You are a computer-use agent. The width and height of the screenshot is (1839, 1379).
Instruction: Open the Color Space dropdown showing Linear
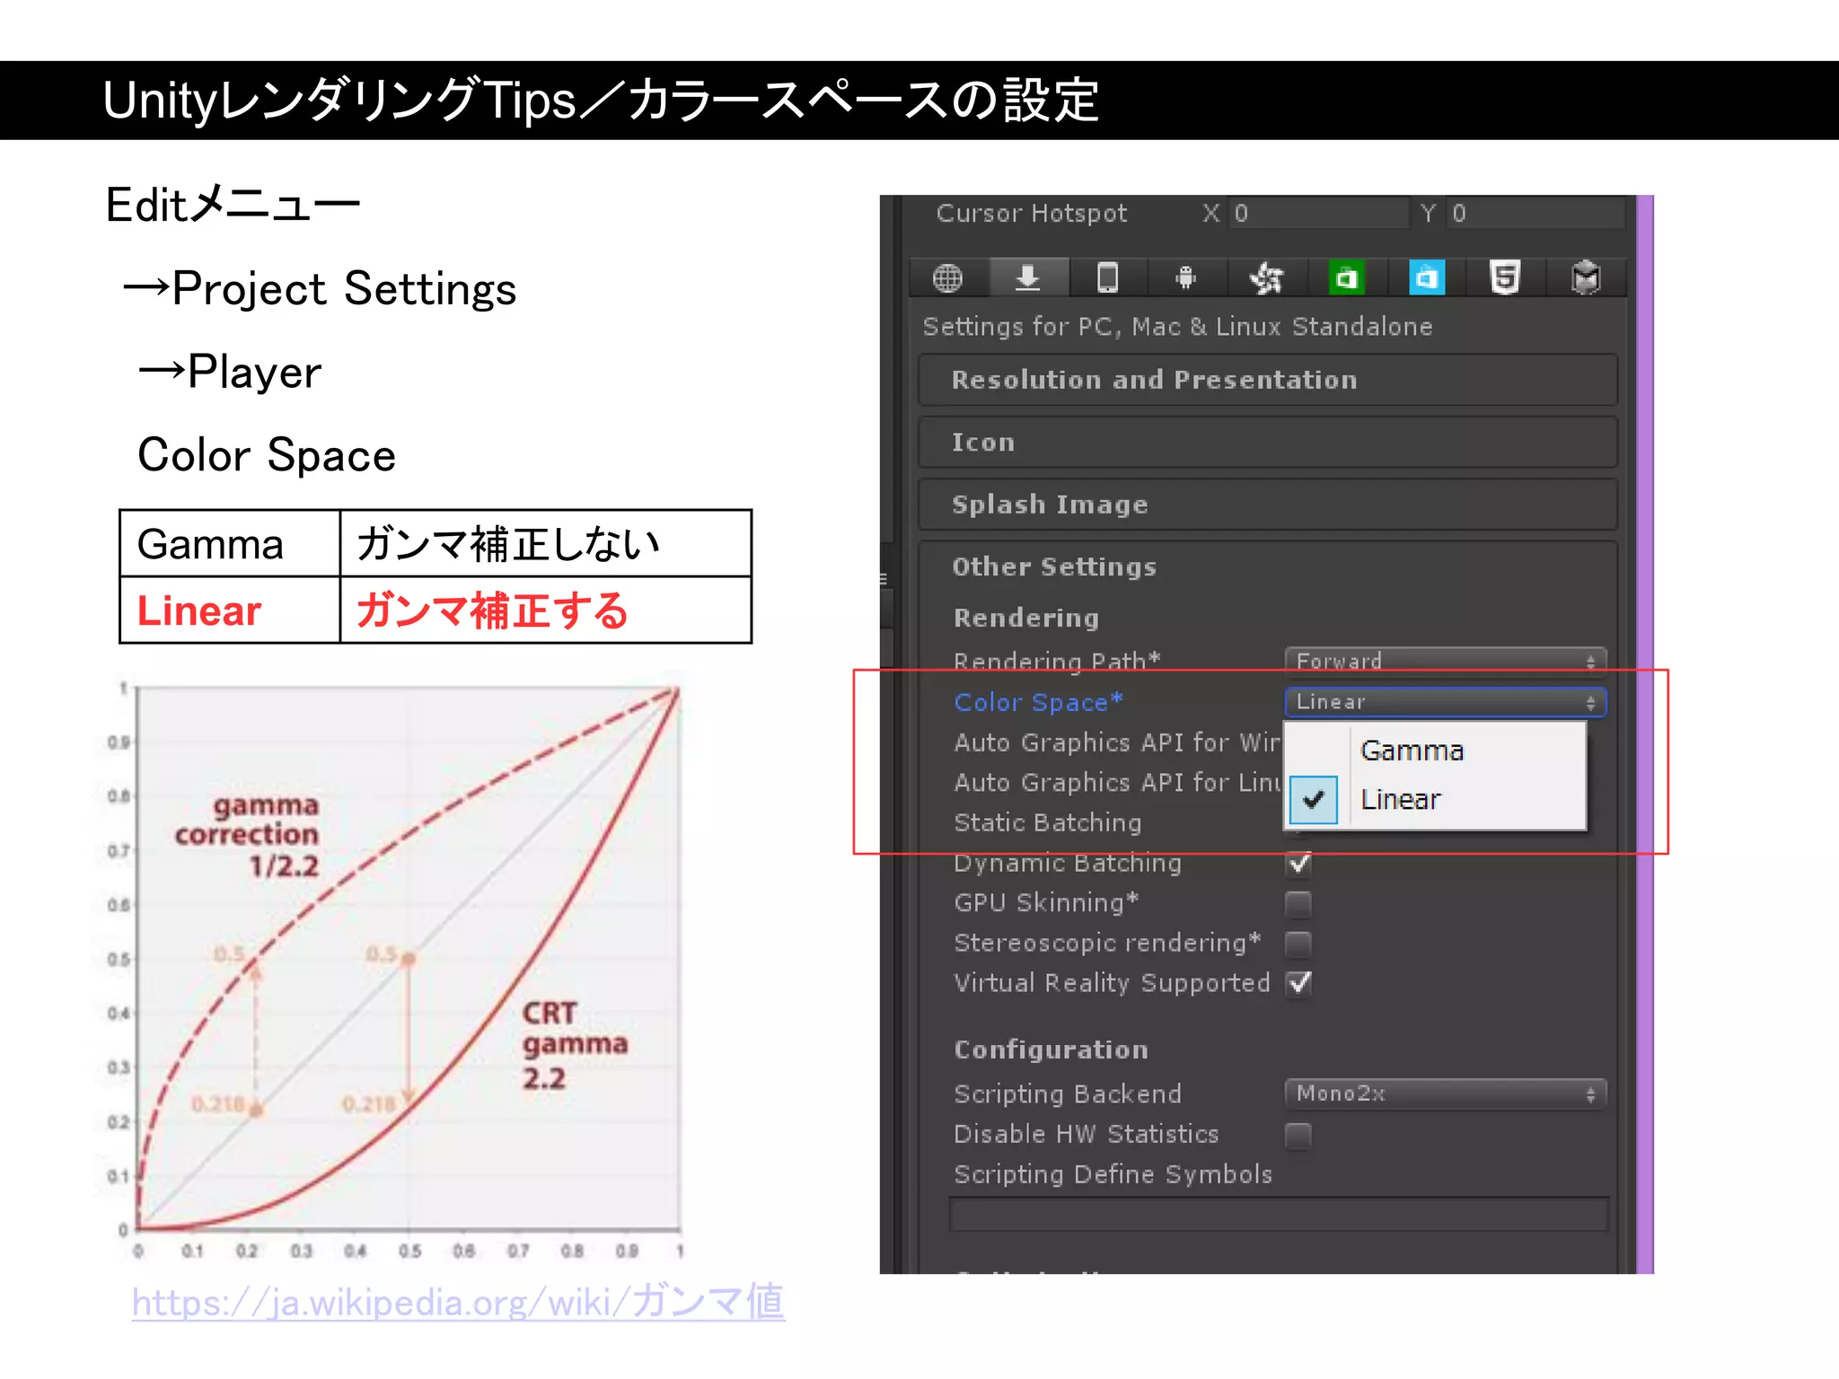[x=1446, y=702]
